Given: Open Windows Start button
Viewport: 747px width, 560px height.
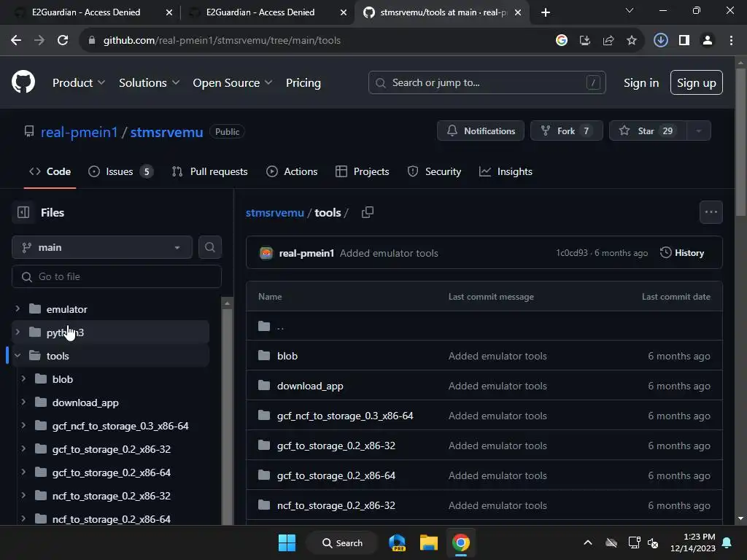Looking at the screenshot, I should pos(287,542).
